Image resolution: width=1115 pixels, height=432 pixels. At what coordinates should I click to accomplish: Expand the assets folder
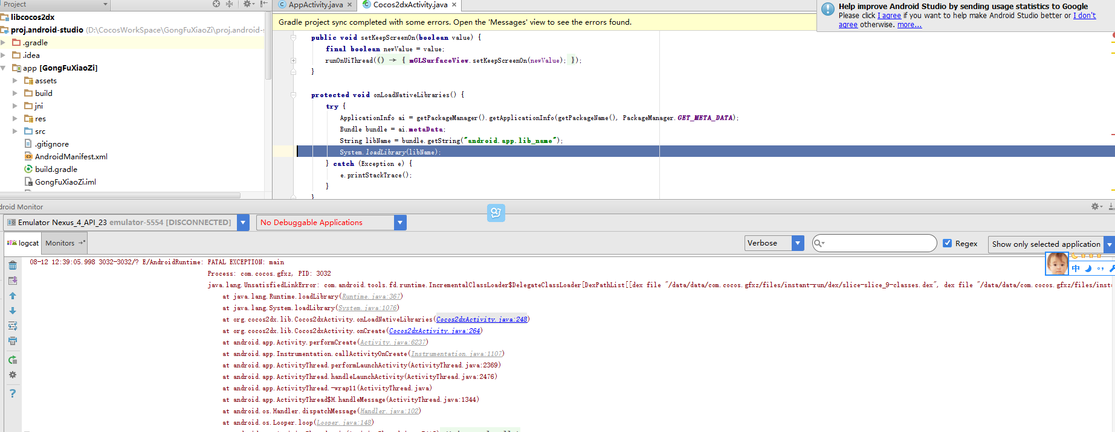pyautogui.click(x=15, y=80)
